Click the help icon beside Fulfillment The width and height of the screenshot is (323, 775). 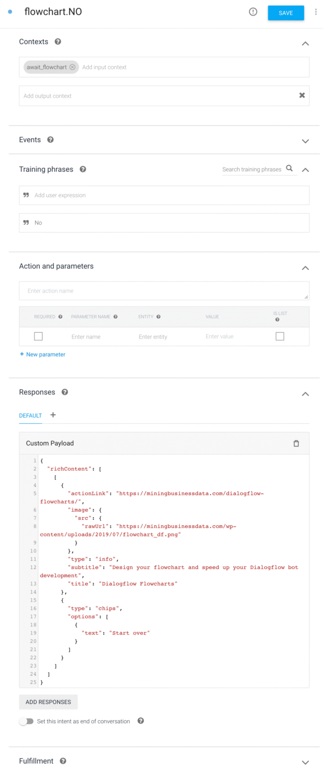63,761
